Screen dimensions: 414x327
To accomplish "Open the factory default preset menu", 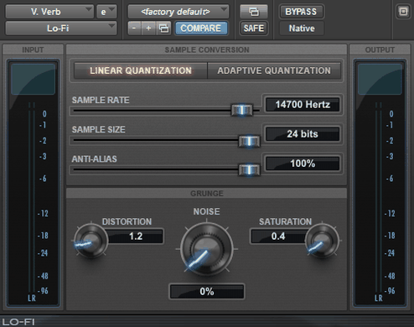I will (179, 12).
